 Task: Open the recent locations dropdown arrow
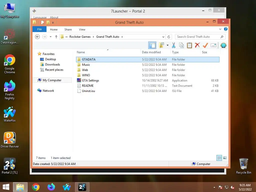(50, 37)
